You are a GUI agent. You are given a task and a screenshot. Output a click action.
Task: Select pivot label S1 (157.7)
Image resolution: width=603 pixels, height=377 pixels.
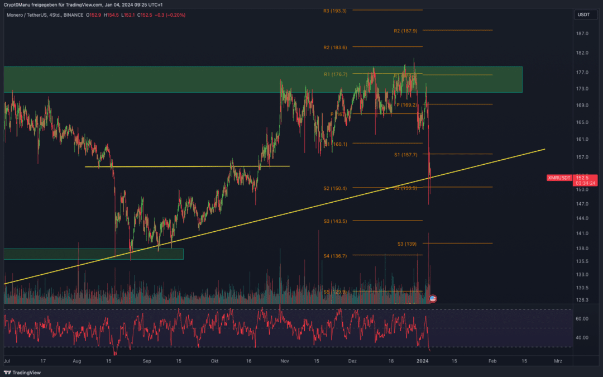click(x=405, y=155)
